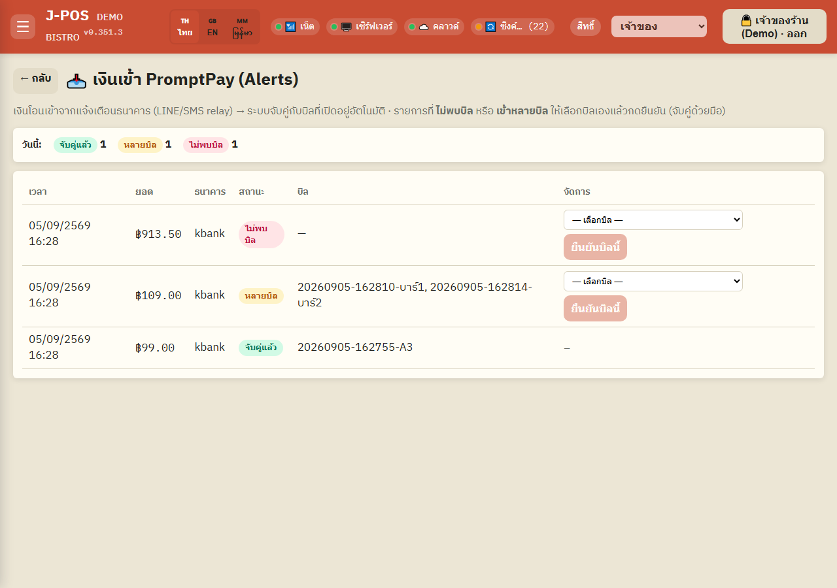Viewport: 837px width, 588px height.
Task: Click the จับคู่แล้ว status in ฿99.00 row
Action: tap(261, 348)
